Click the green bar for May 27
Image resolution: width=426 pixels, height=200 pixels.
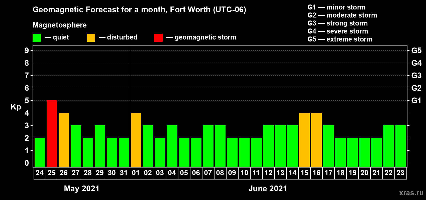[x=76, y=146]
